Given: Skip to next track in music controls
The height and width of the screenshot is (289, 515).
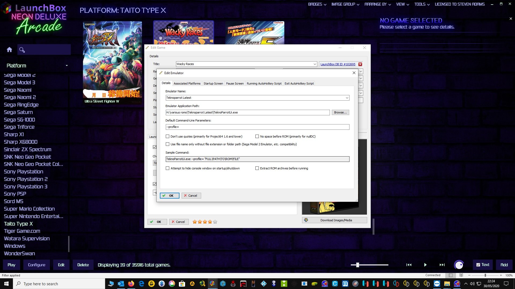Looking at the screenshot, I should click(x=442, y=265).
